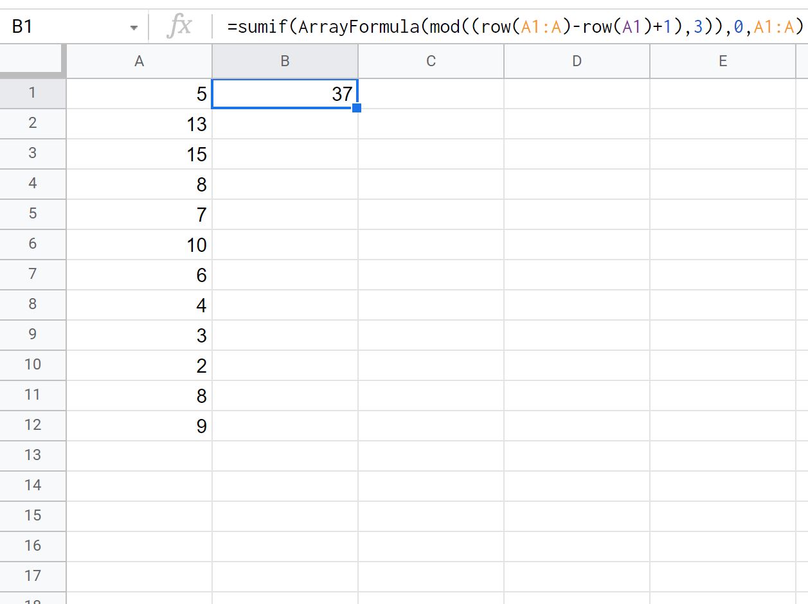Click cell A4 containing 8
Screen dimensions: 808x604
click(139, 184)
